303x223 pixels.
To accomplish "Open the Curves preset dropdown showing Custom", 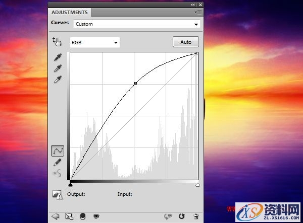I will [136, 24].
